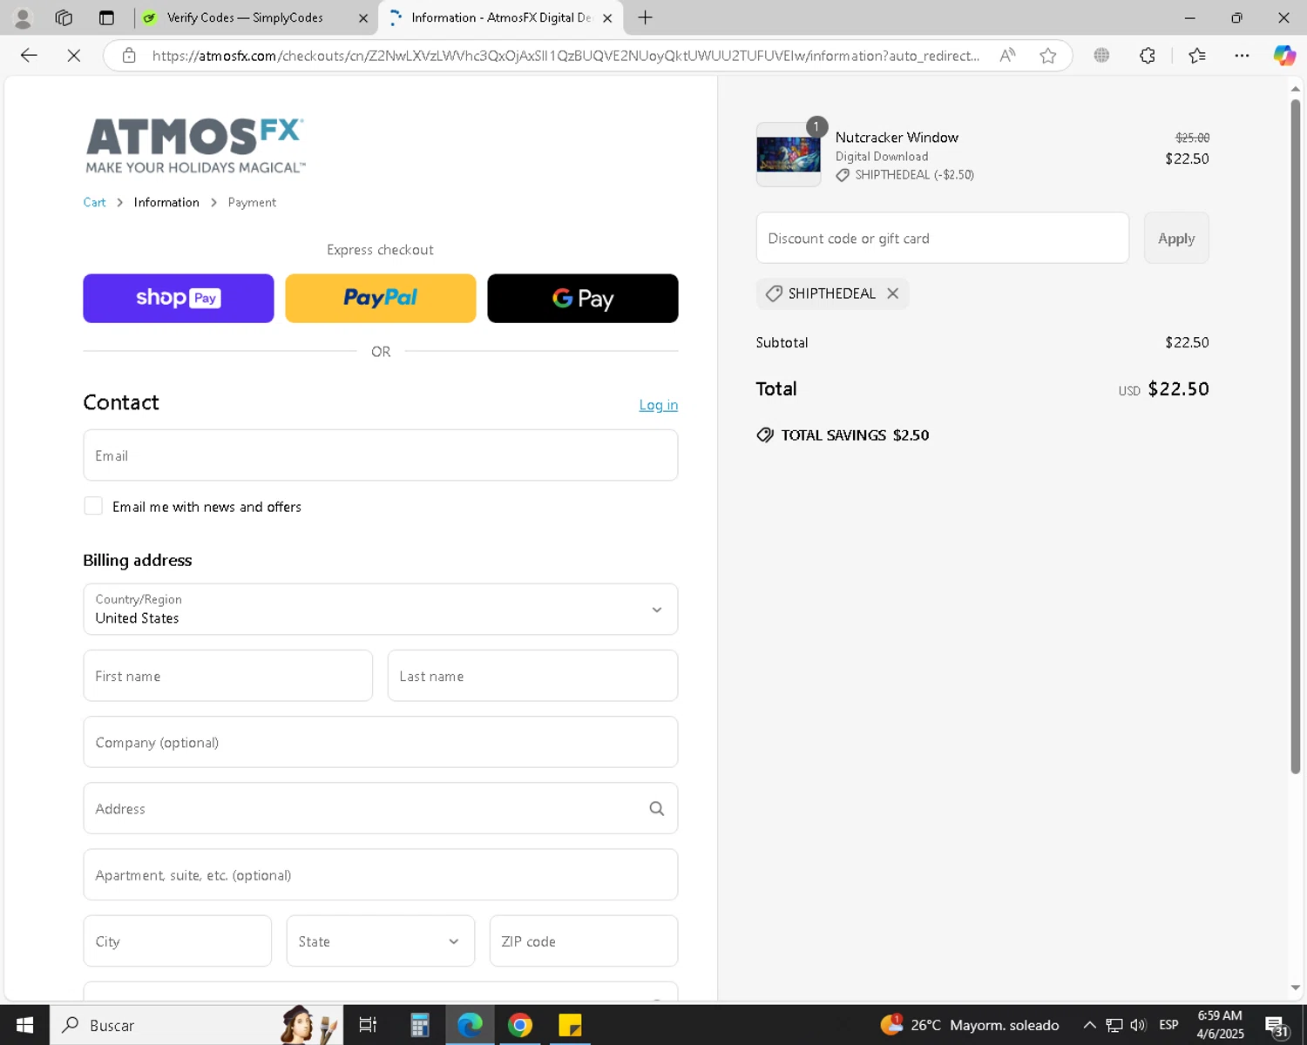Click the First name field
Viewport: 1307px width, 1045px height.
coord(228,676)
